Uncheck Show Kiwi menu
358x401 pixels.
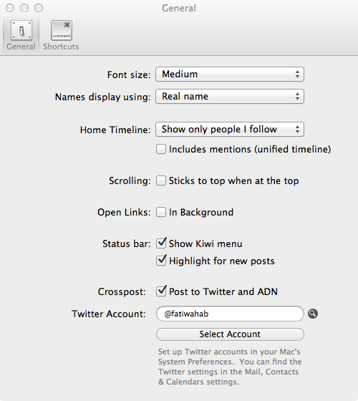pyautogui.click(x=161, y=243)
